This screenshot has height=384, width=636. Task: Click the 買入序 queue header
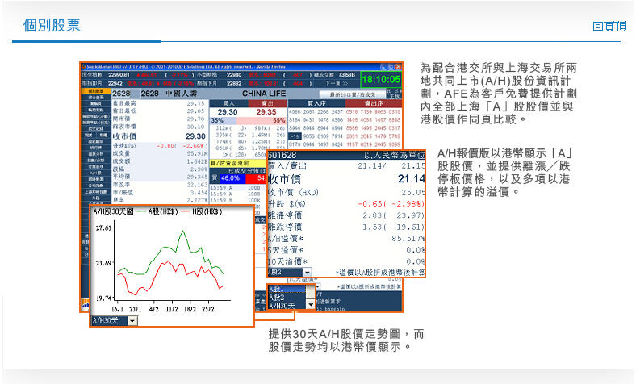(x=316, y=103)
